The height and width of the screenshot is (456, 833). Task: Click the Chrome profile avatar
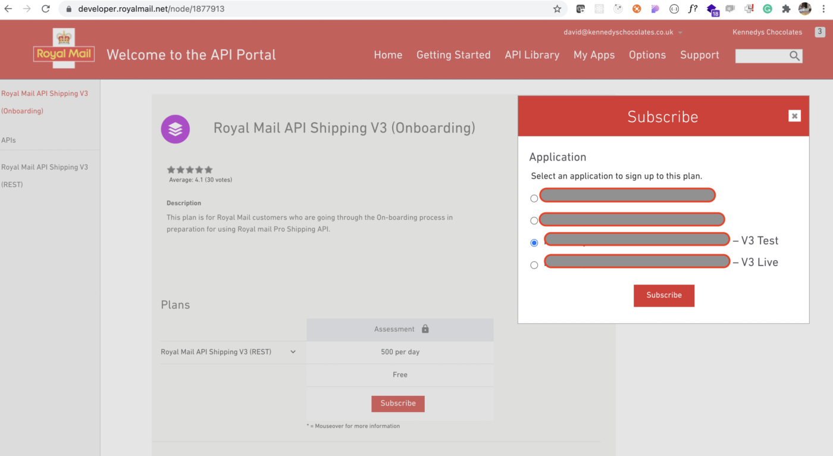pyautogui.click(x=804, y=9)
